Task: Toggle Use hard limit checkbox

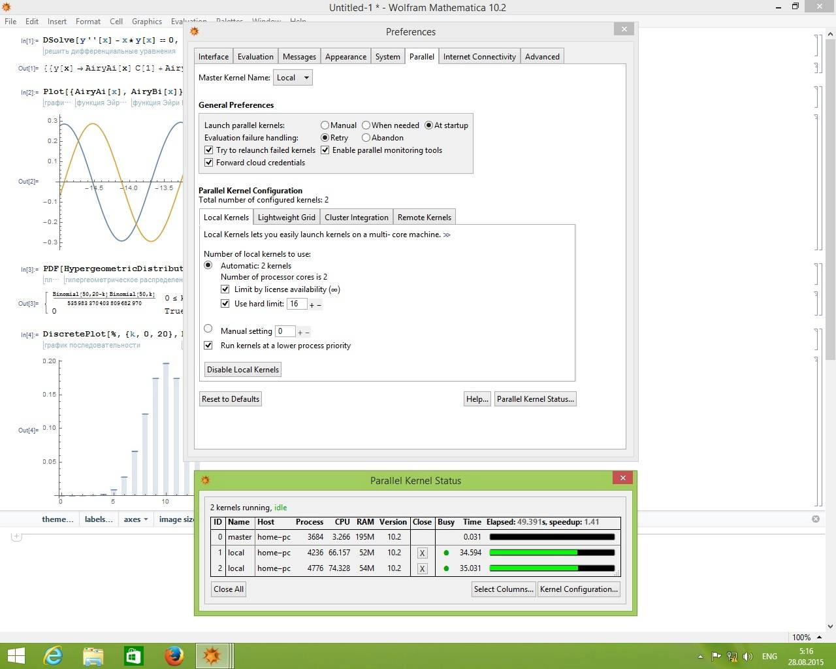Action: [225, 304]
